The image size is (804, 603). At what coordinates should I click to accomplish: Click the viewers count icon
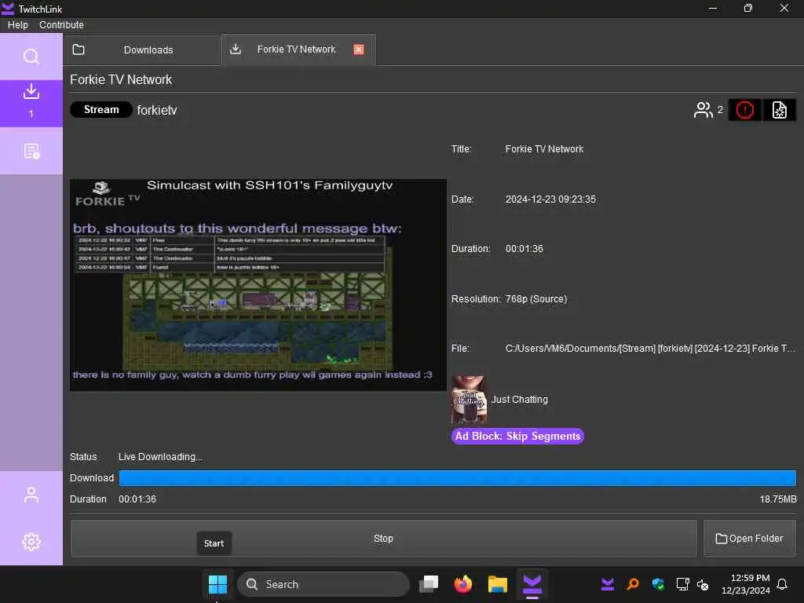point(703,110)
